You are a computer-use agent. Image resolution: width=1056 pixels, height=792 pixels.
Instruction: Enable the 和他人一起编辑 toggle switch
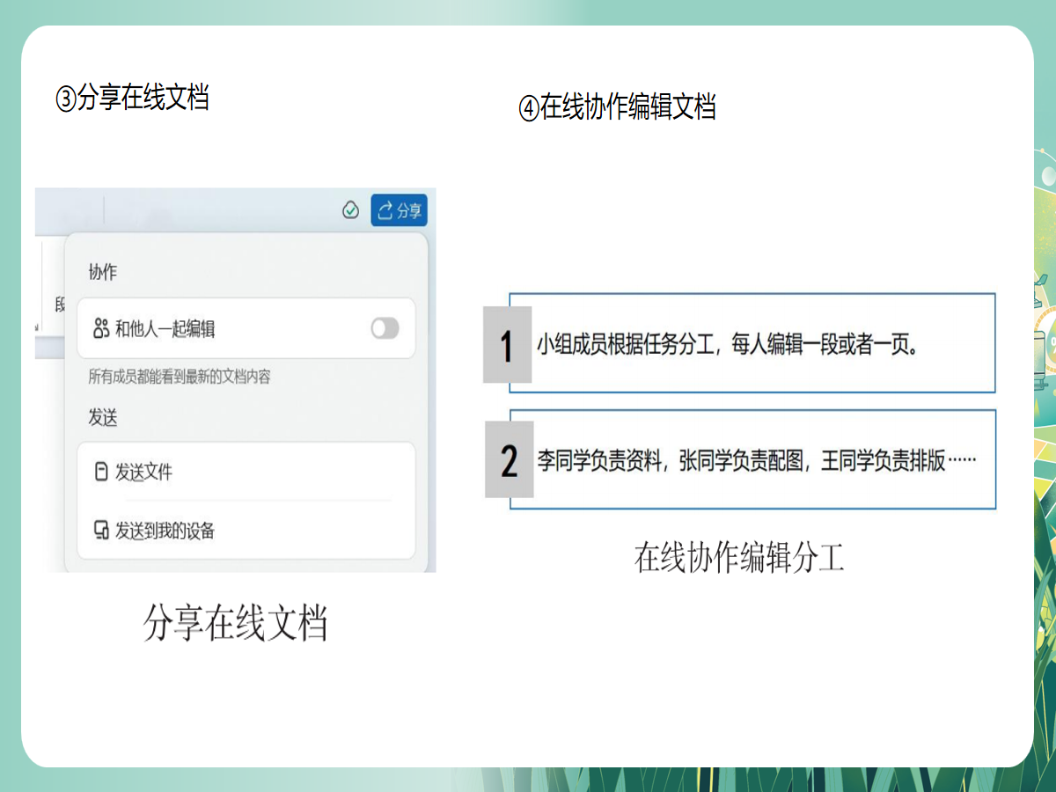pyautogui.click(x=385, y=328)
